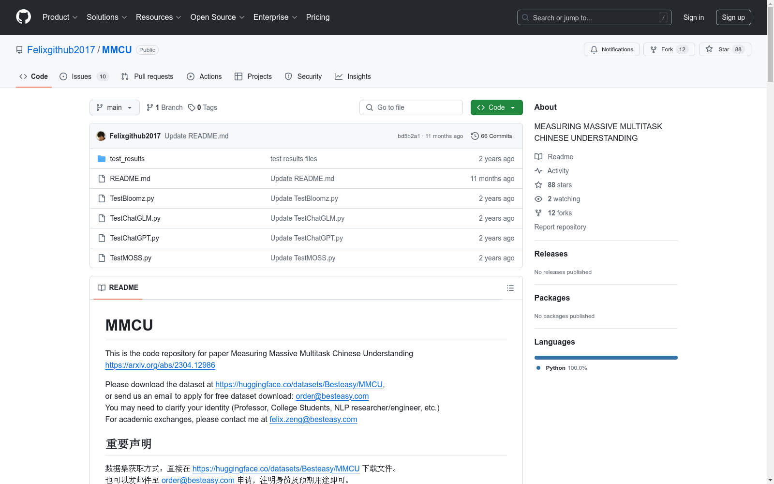Click 'Update TestChatGLM.py' commit message
Screen dimensions: 774x484
coord(308,218)
